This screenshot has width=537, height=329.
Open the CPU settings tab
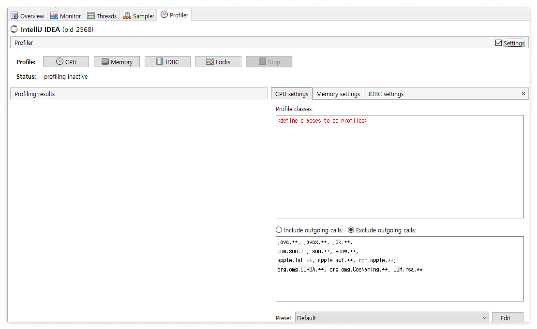(x=292, y=94)
